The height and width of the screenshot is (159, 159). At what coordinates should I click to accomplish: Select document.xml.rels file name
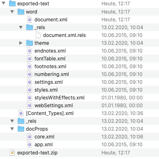(65, 35)
